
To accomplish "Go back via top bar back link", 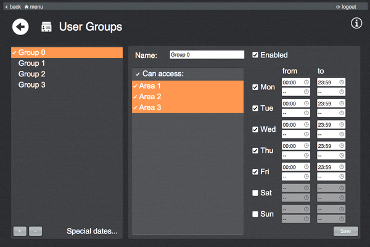I will pos(13,7).
